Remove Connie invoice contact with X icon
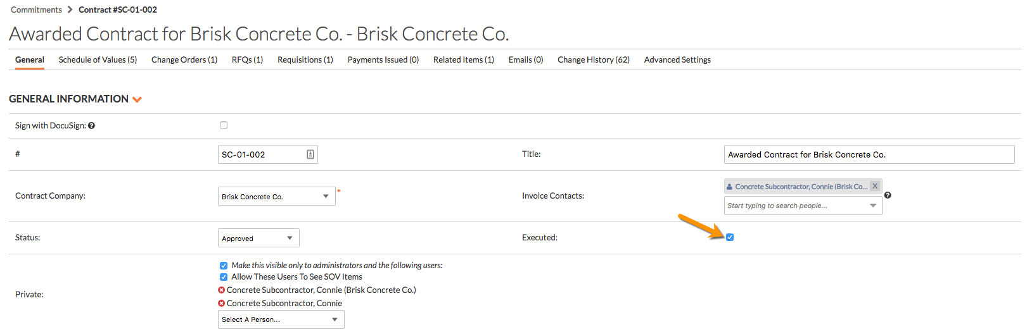 tap(875, 186)
